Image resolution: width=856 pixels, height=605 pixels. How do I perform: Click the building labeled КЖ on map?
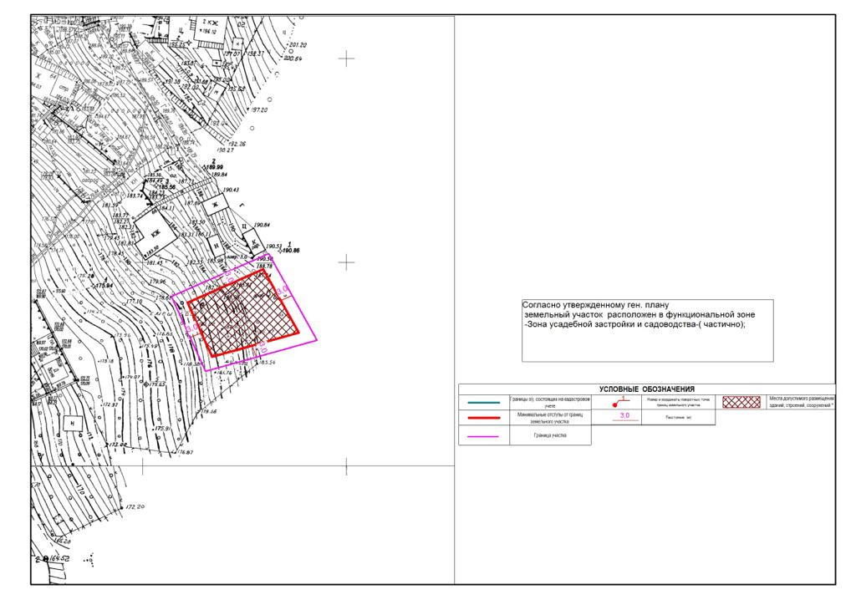(x=156, y=236)
